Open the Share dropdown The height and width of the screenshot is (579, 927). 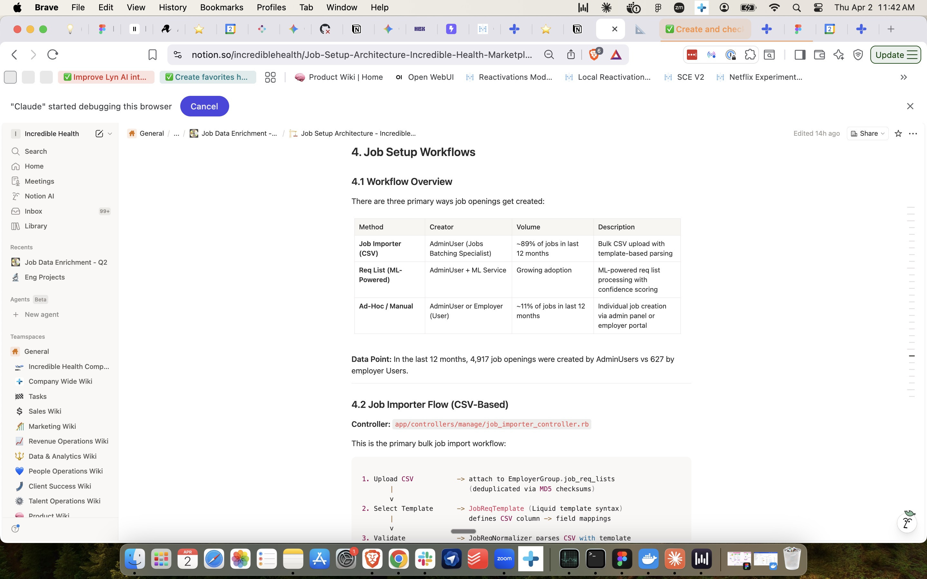tap(867, 133)
